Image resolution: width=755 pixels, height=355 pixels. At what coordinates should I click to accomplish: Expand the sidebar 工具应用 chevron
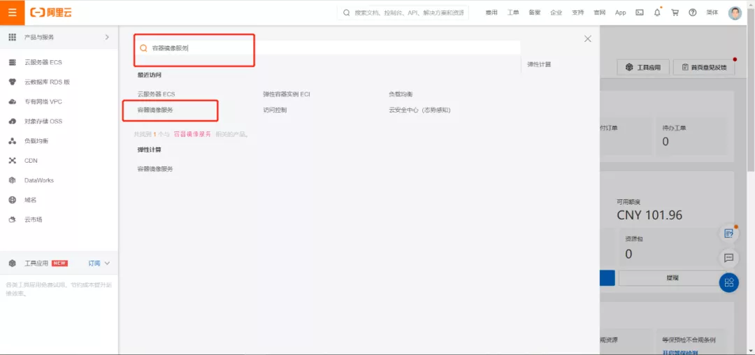108,263
